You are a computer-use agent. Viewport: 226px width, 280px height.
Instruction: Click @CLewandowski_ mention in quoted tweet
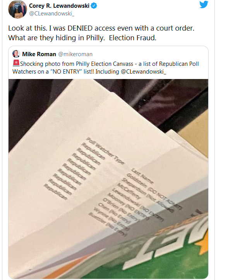click(144, 72)
